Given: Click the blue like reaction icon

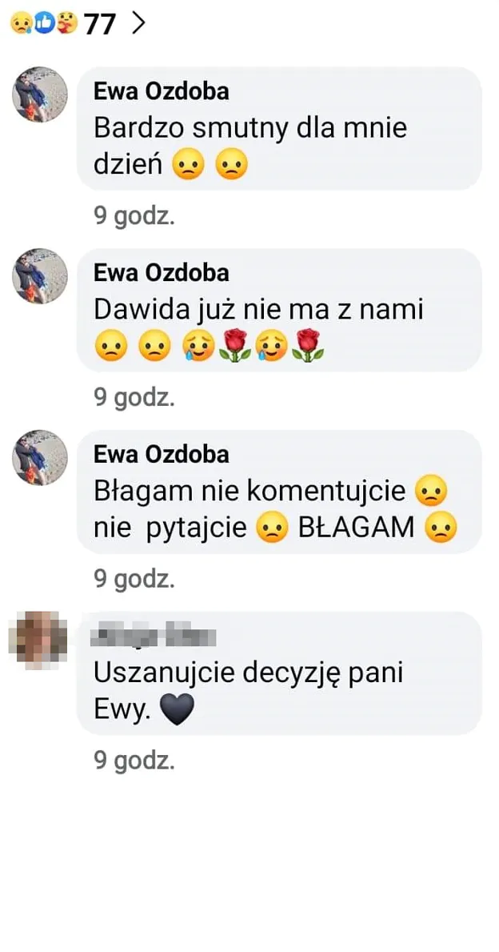Looking at the screenshot, I should coord(44,24).
